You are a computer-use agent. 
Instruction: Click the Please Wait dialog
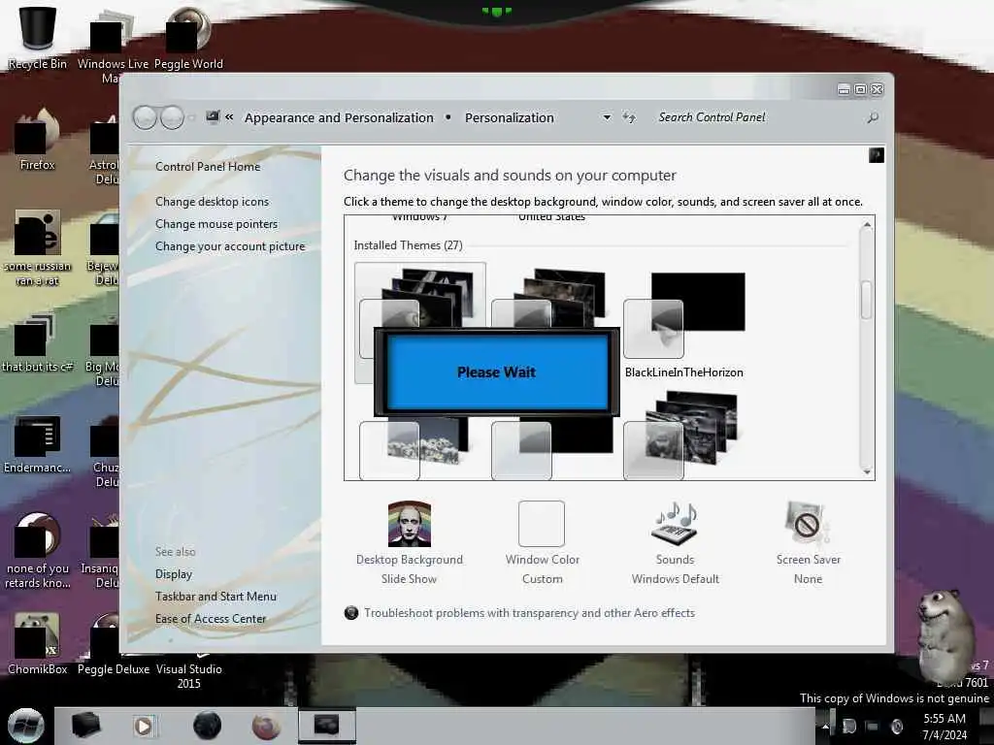point(496,372)
